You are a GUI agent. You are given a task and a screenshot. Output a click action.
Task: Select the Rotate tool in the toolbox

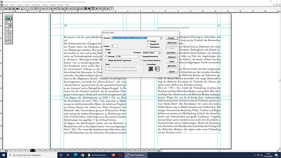click(x=7, y=25)
